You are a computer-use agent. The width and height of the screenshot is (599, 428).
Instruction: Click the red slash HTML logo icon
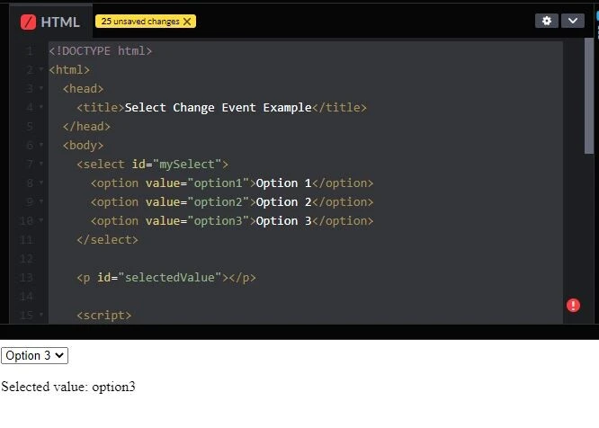(x=29, y=22)
